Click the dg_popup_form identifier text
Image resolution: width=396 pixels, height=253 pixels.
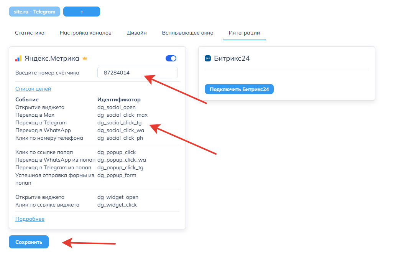(117, 175)
